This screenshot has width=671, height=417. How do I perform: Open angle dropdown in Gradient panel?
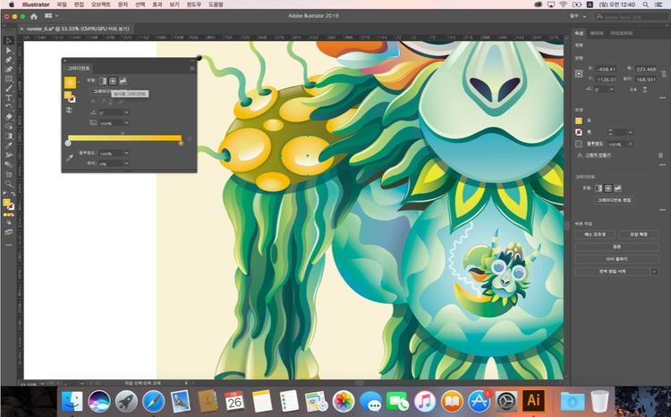(x=127, y=113)
